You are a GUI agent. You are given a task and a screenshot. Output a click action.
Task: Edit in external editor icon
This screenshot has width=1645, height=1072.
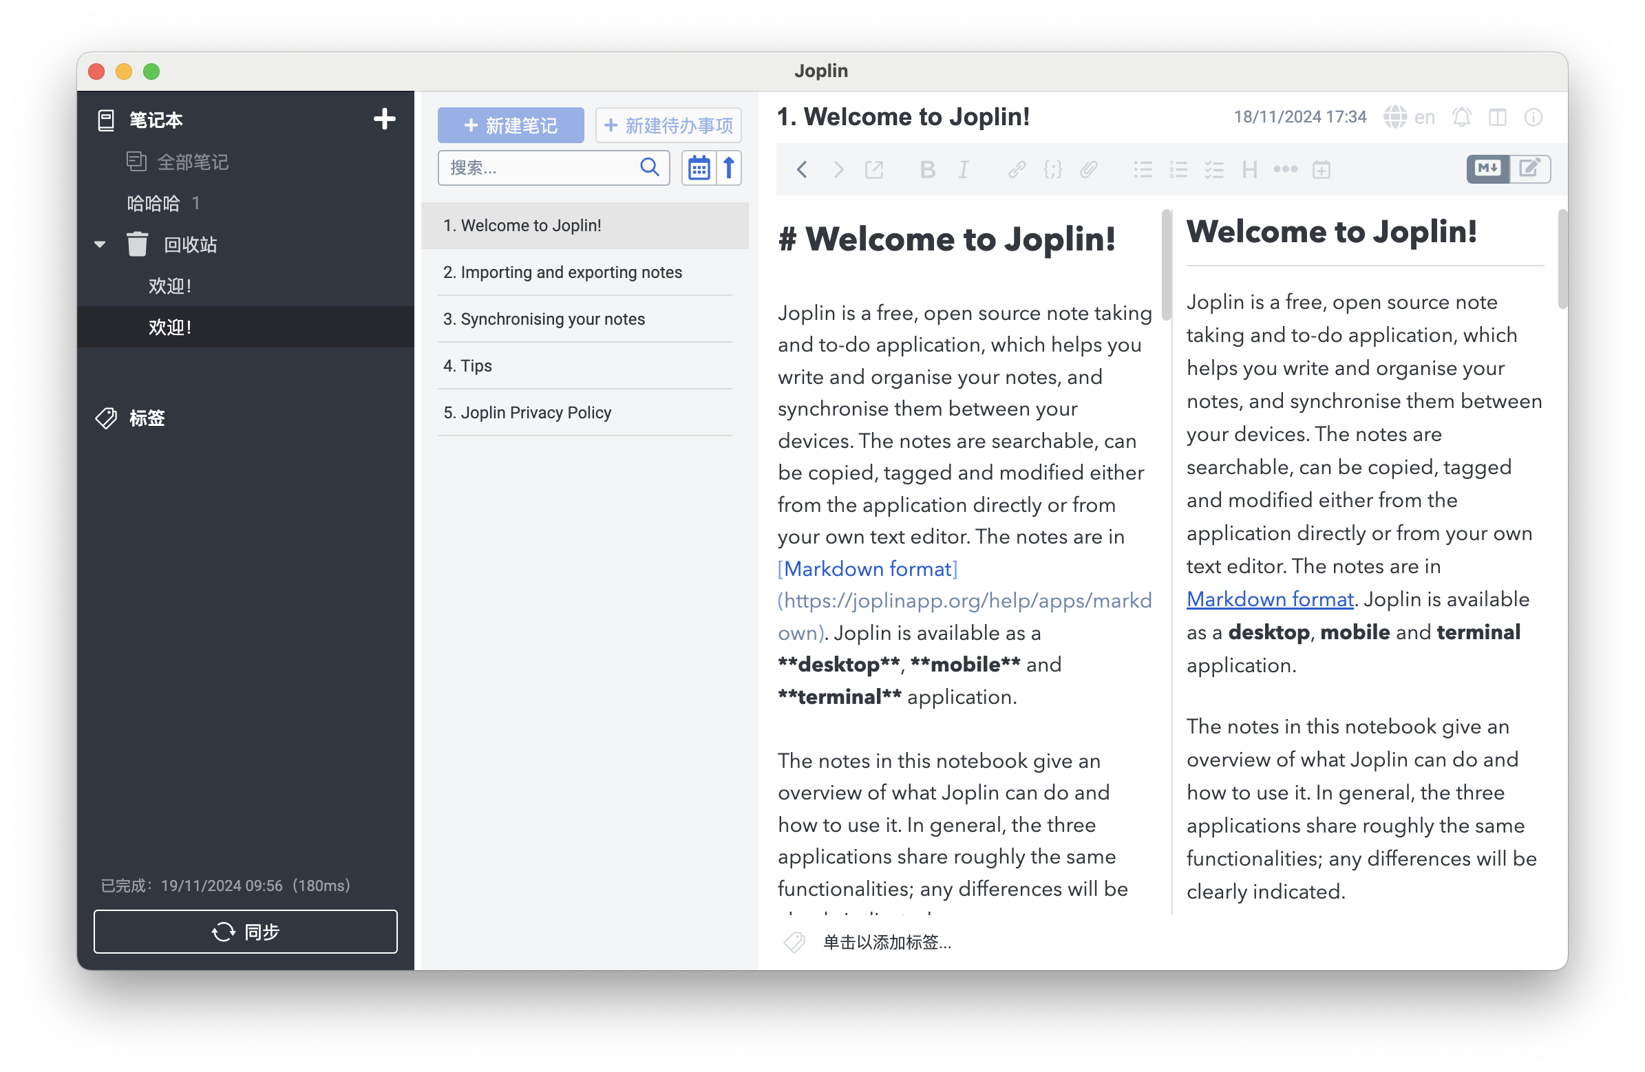pyautogui.click(x=874, y=169)
